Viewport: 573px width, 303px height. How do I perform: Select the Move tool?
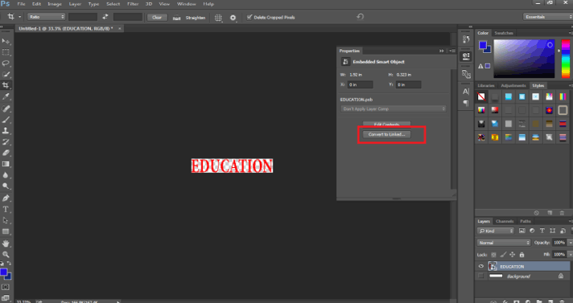6,41
